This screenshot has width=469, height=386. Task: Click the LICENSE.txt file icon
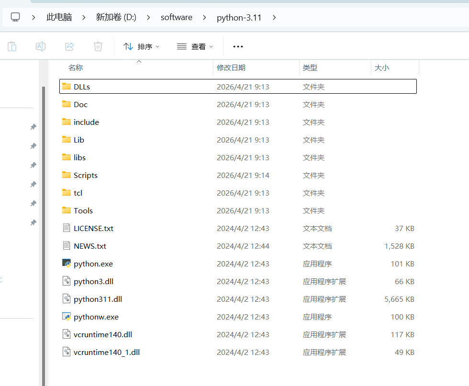67,228
